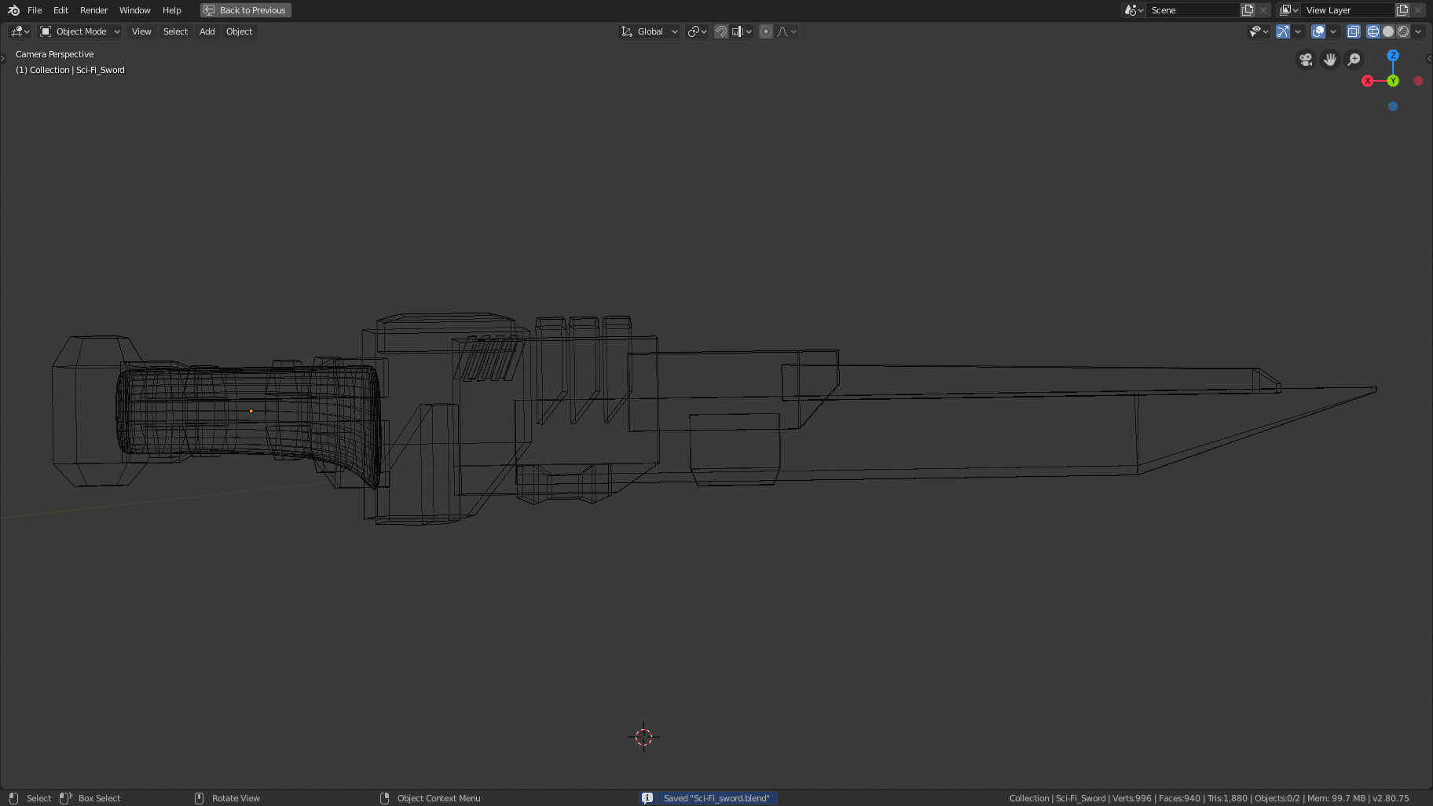The width and height of the screenshot is (1433, 806).
Task: Click the Zoom magnifier gizmo
Action: pyautogui.click(x=1354, y=60)
